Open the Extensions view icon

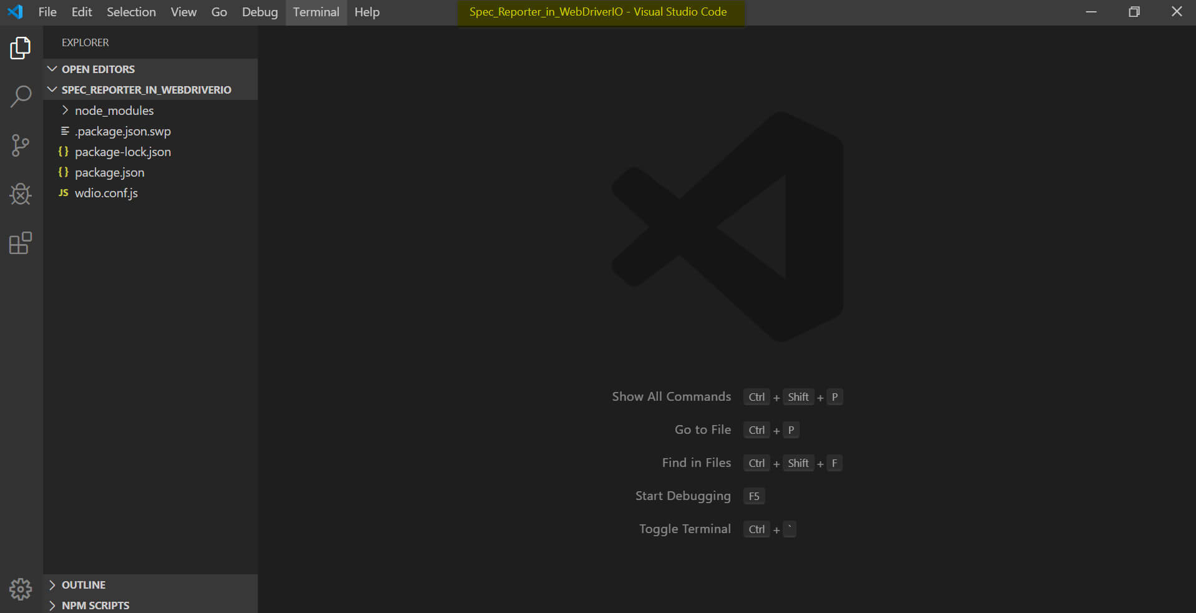tap(21, 243)
